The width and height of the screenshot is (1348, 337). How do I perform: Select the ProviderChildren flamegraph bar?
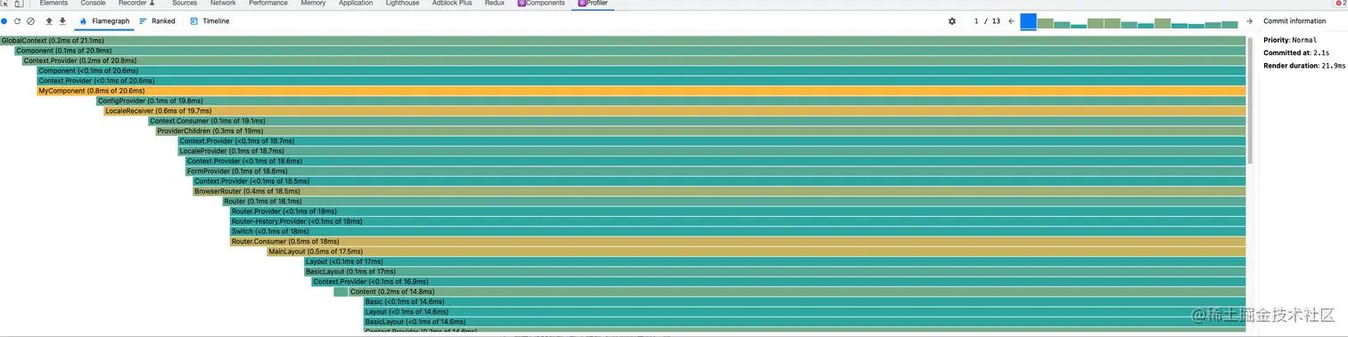701,131
